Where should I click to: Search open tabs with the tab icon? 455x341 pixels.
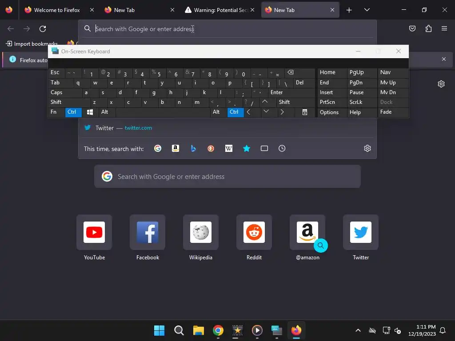(x=264, y=148)
